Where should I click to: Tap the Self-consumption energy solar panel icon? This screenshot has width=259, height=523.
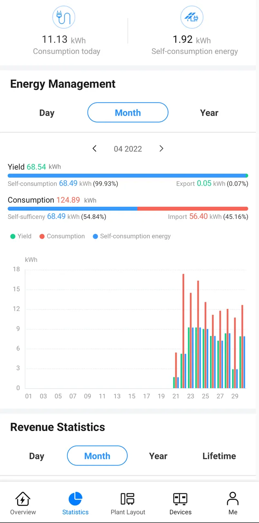tap(192, 17)
